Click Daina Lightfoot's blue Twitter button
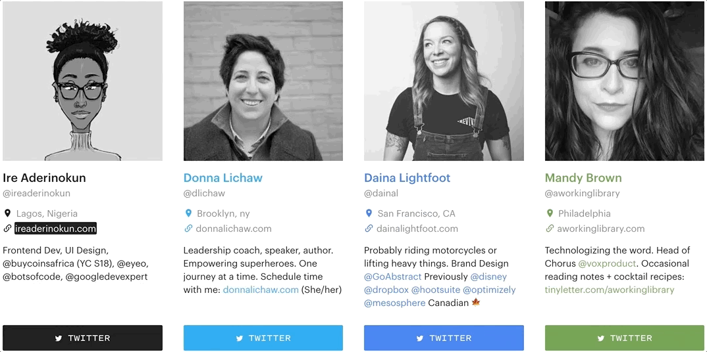Image resolution: width=707 pixels, height=352 pixels. pyautogui.click(x=444, y=338)
